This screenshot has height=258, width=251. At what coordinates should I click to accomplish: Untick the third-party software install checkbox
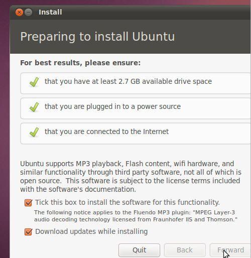[28, 203]
